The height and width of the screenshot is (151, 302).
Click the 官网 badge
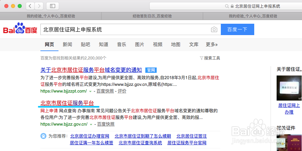point(151,70)
